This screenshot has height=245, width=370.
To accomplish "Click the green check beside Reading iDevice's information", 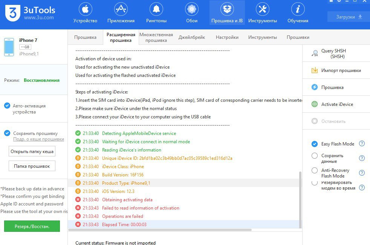I will coord(78,150).
